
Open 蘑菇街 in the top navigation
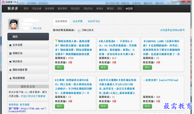110,8
